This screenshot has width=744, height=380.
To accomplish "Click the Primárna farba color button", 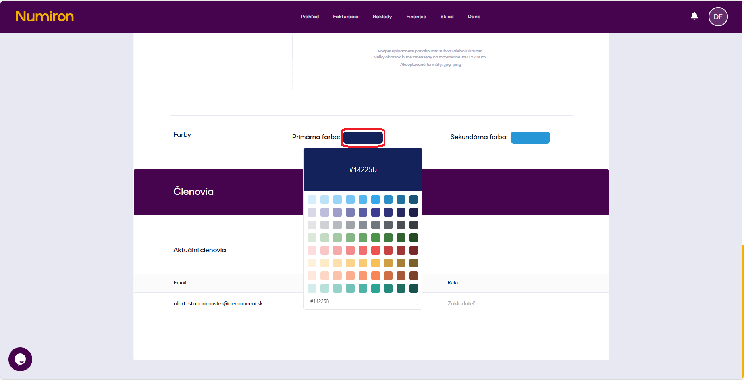I will click(x=363, y=138).
